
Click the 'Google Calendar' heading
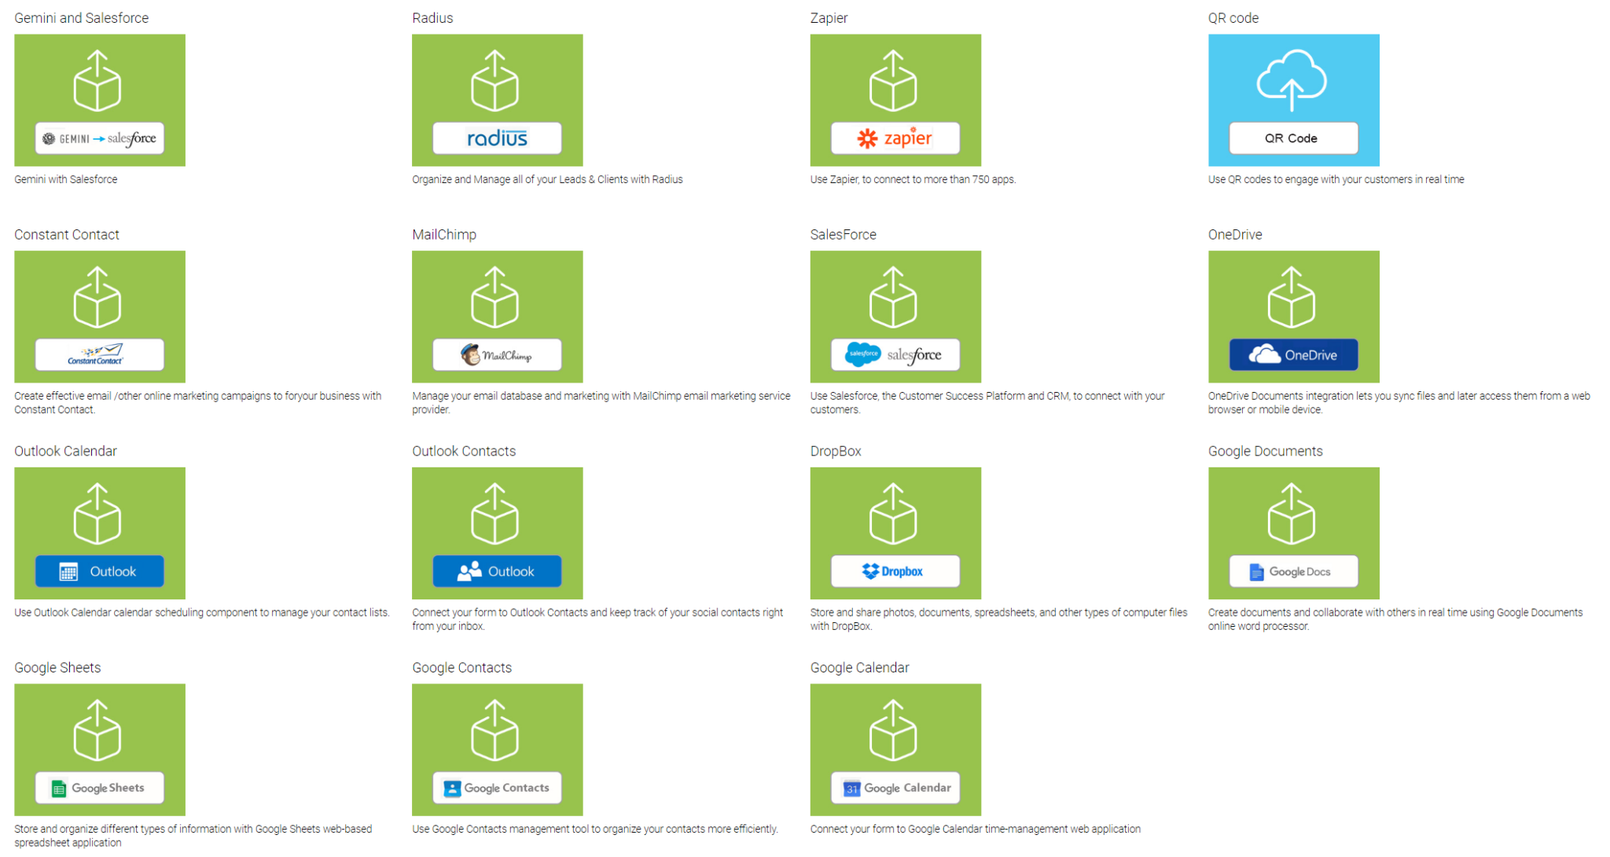(859, 668)
